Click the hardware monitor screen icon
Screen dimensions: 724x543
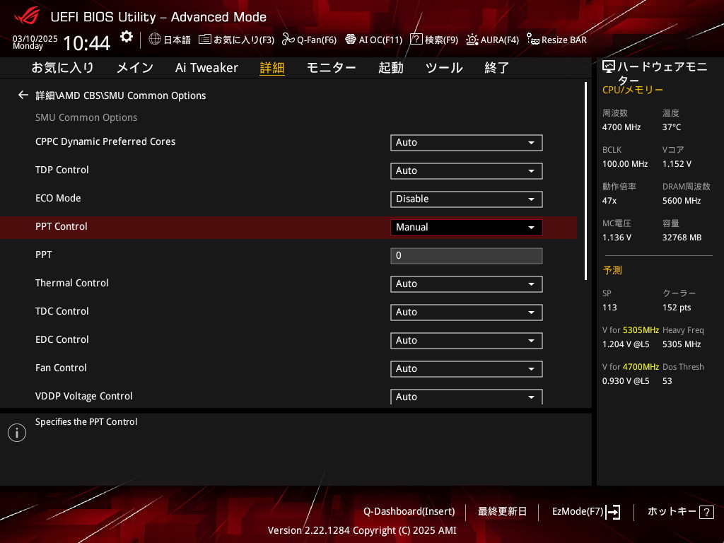point(609,67)
